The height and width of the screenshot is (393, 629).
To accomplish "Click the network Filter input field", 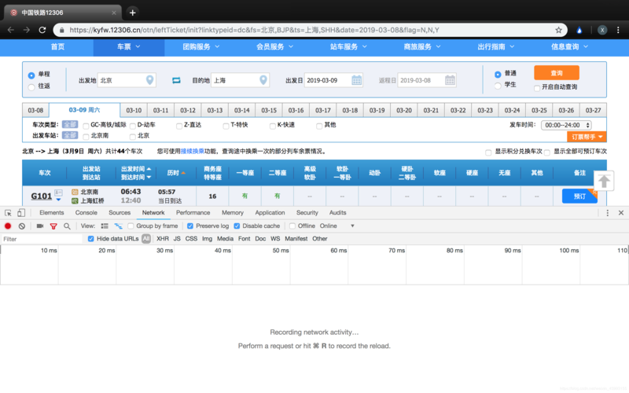I will [x=42, y=239].
